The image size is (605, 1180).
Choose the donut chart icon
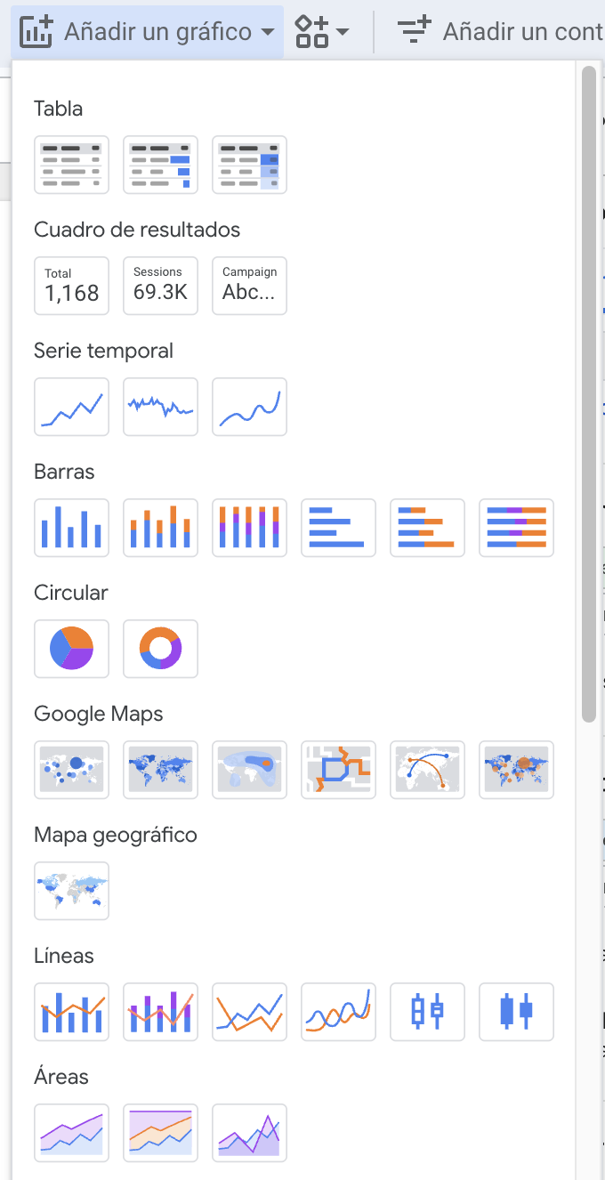[160, 649]
